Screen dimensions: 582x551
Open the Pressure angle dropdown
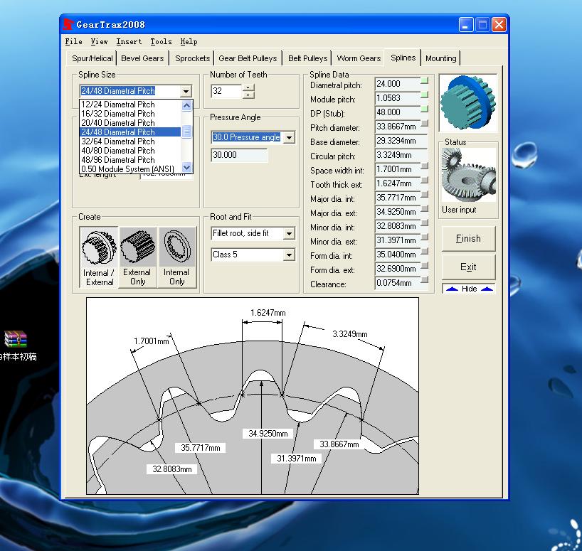point(289,137)
